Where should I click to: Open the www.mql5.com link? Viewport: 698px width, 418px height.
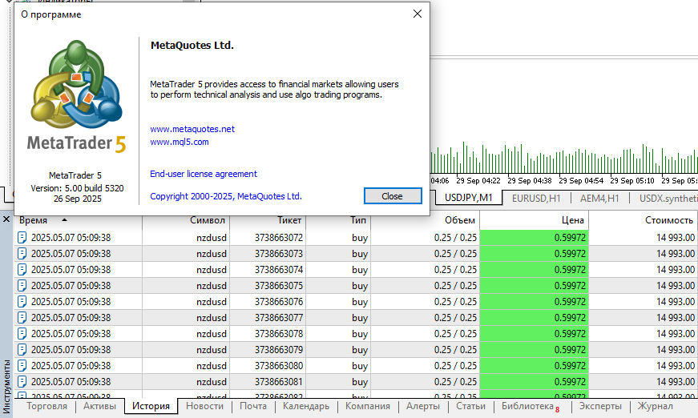[180, 142]
